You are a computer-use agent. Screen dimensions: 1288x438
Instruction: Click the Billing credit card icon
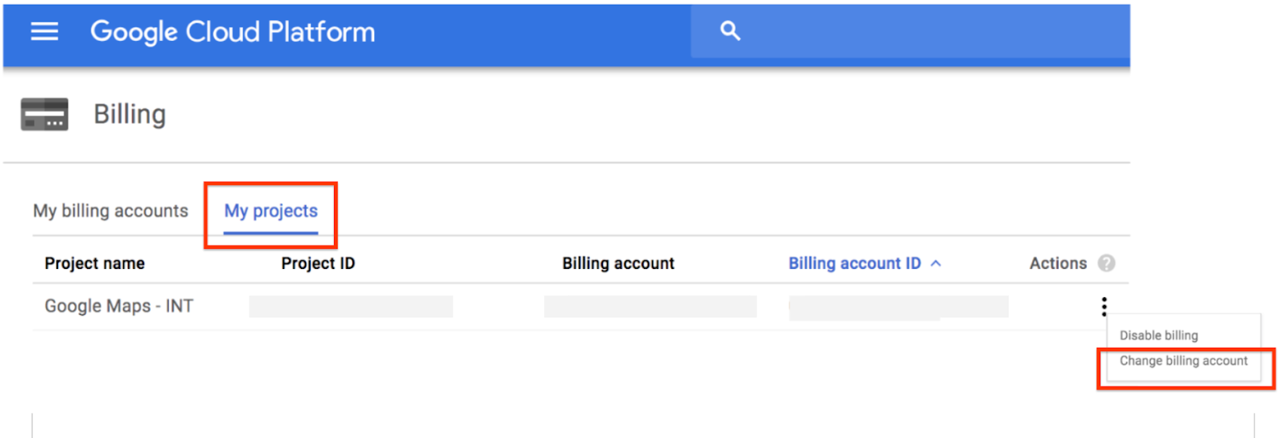tap(44, 114)
